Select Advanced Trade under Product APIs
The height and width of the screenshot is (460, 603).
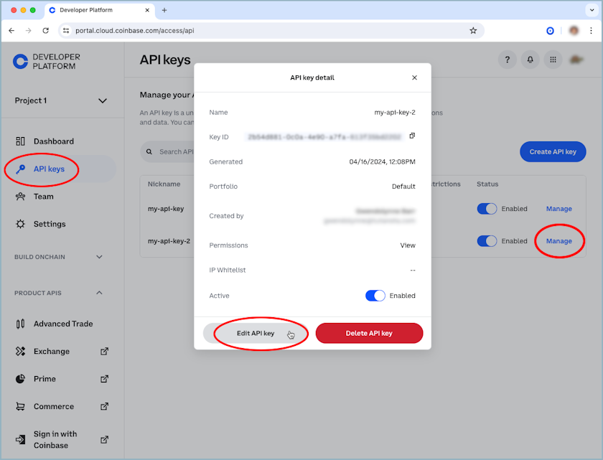(63, 324)
